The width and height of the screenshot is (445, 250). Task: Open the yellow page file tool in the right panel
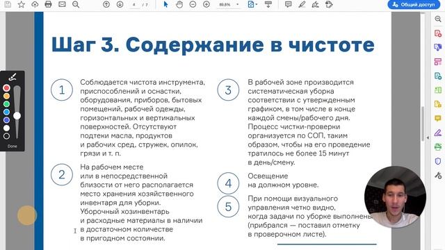pyautogui.click(x=438, y=104)
